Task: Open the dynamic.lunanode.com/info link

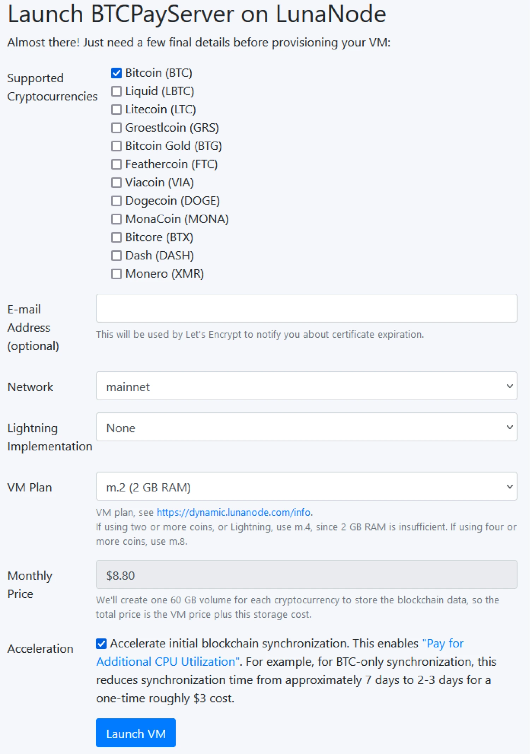Action: coord(234,512)
